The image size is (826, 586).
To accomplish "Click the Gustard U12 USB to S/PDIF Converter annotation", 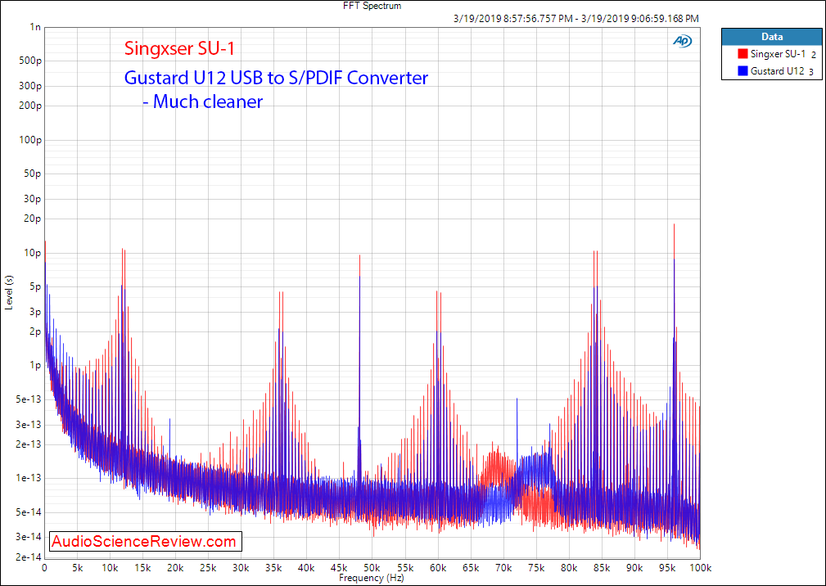I will pos(276,78).
